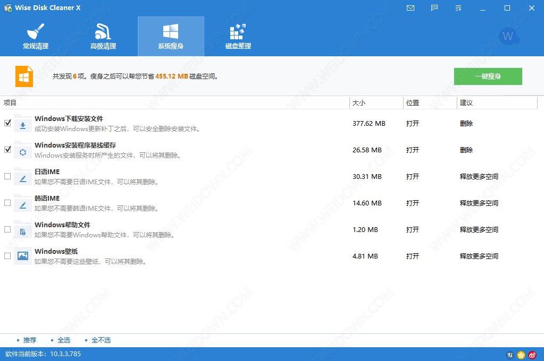Open the title bar menu list icon
This screenshot has height=361, width=544.
point(458,7)
